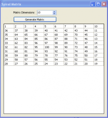Screen dimensions: 108x118
Task: Select the cell with value 47
Action: (89, 43)
